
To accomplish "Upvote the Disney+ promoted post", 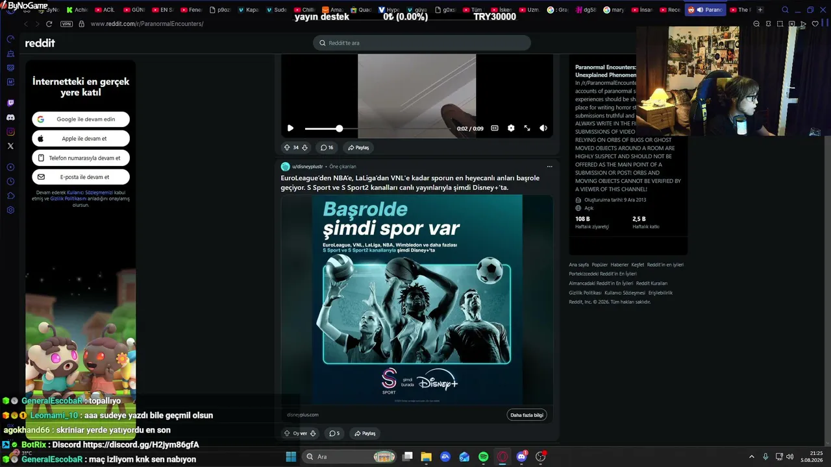I will point(287,433).
